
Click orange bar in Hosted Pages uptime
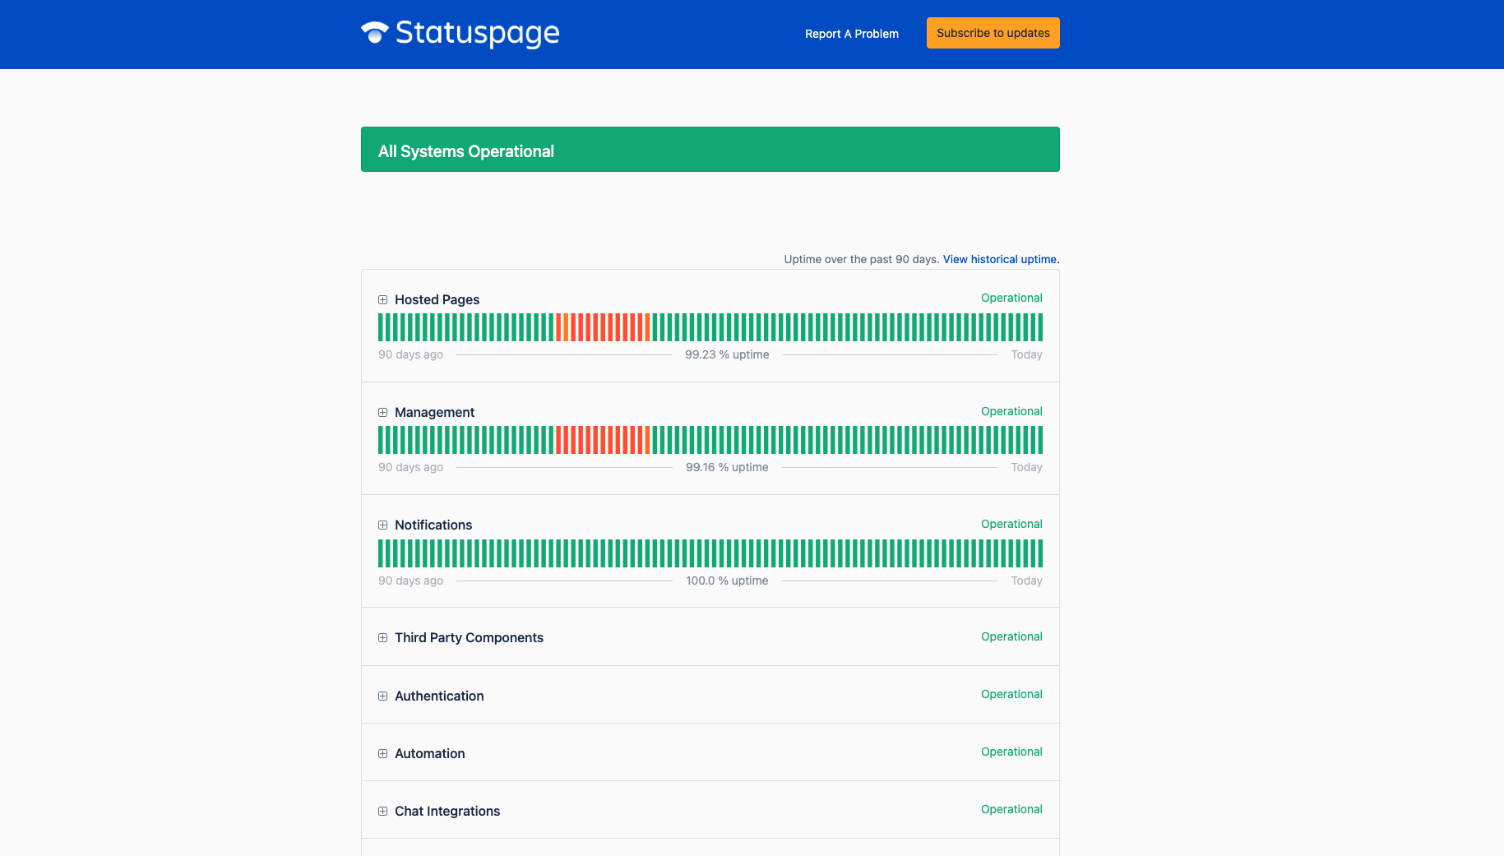coord(566,327)
